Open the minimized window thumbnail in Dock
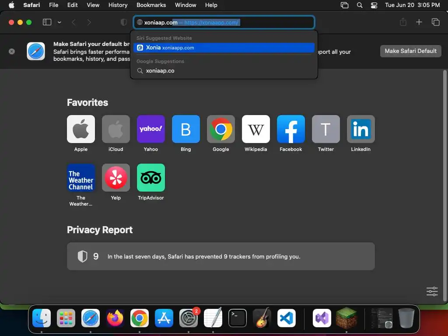The width and height of the screenshot is (448, 336). (382, 318)
